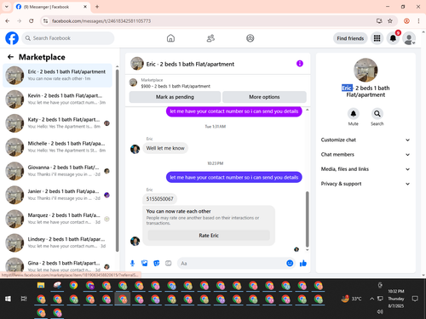This screenshot has width=426, height=319.
Task: Open Task View on the taskbar
Action: 24,299
